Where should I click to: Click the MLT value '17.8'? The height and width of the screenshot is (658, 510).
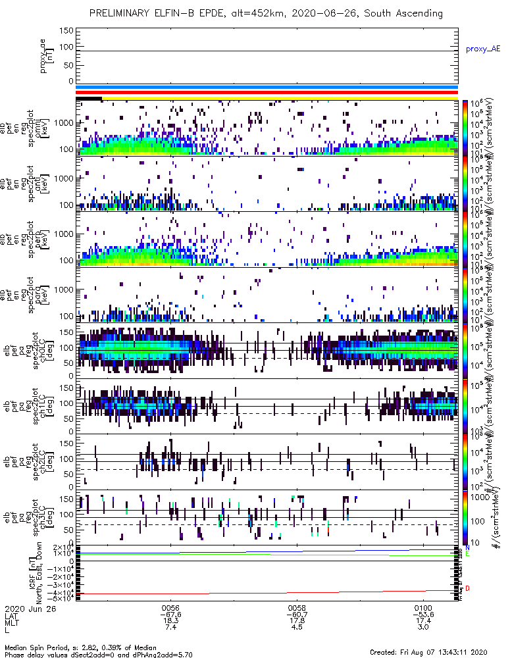pyautogui.click(x=297, y=620)
